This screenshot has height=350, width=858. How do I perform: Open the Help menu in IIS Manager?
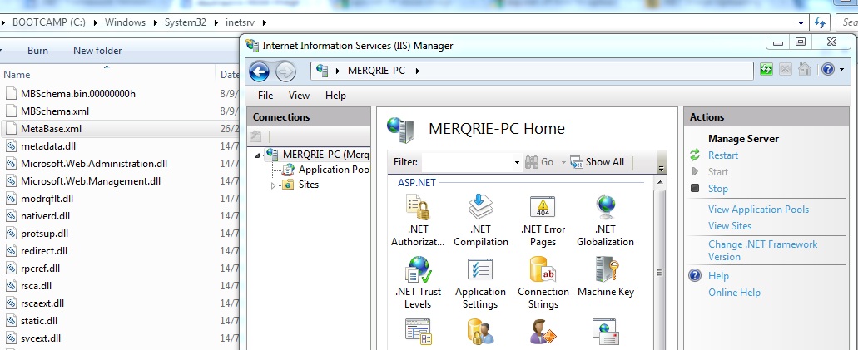click(x=335, y=95)
